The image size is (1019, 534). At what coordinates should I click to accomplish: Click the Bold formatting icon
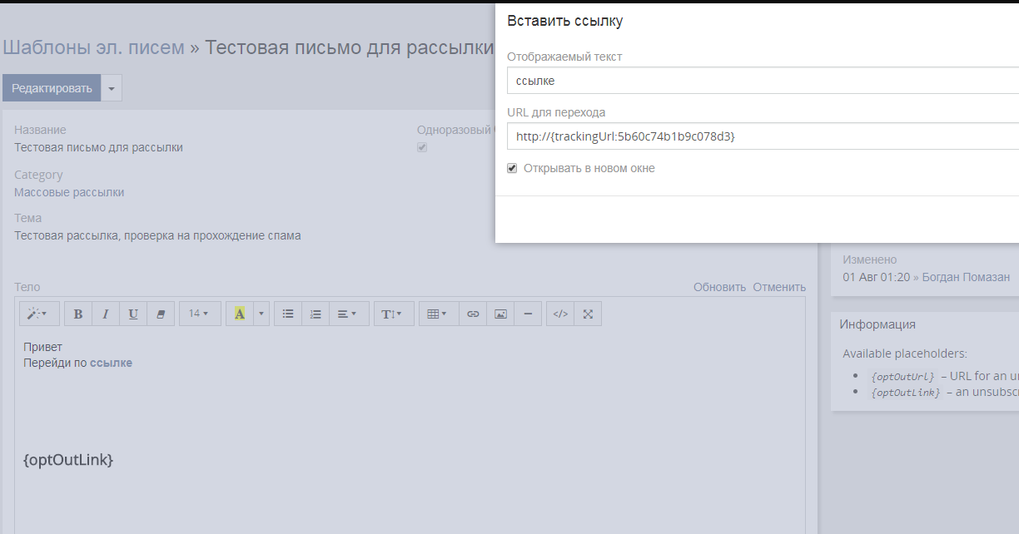click(78, 314)
